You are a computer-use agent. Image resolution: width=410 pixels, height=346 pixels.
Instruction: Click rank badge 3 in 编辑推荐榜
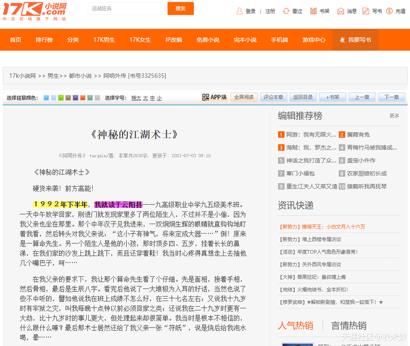[x=281, y=148]
